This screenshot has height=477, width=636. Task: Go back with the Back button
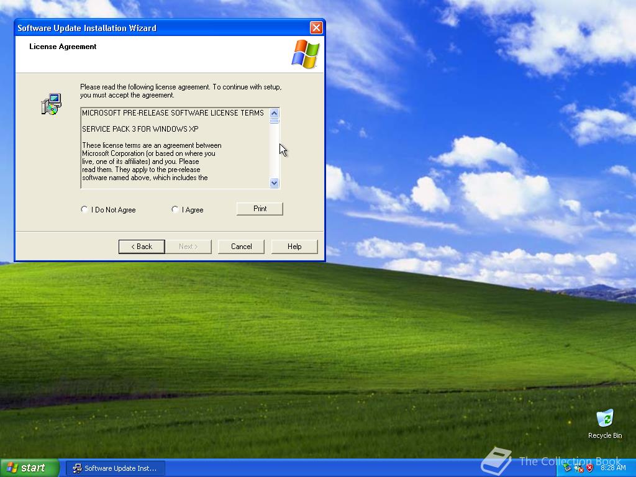point(142,246)
